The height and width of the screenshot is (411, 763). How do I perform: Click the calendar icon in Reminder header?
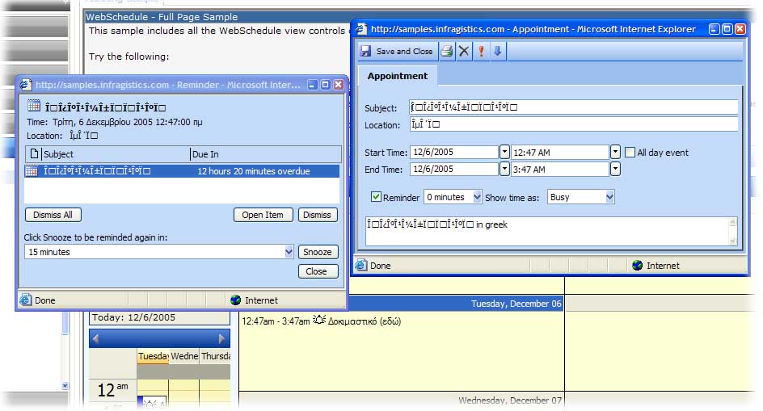tap(34, 106)
